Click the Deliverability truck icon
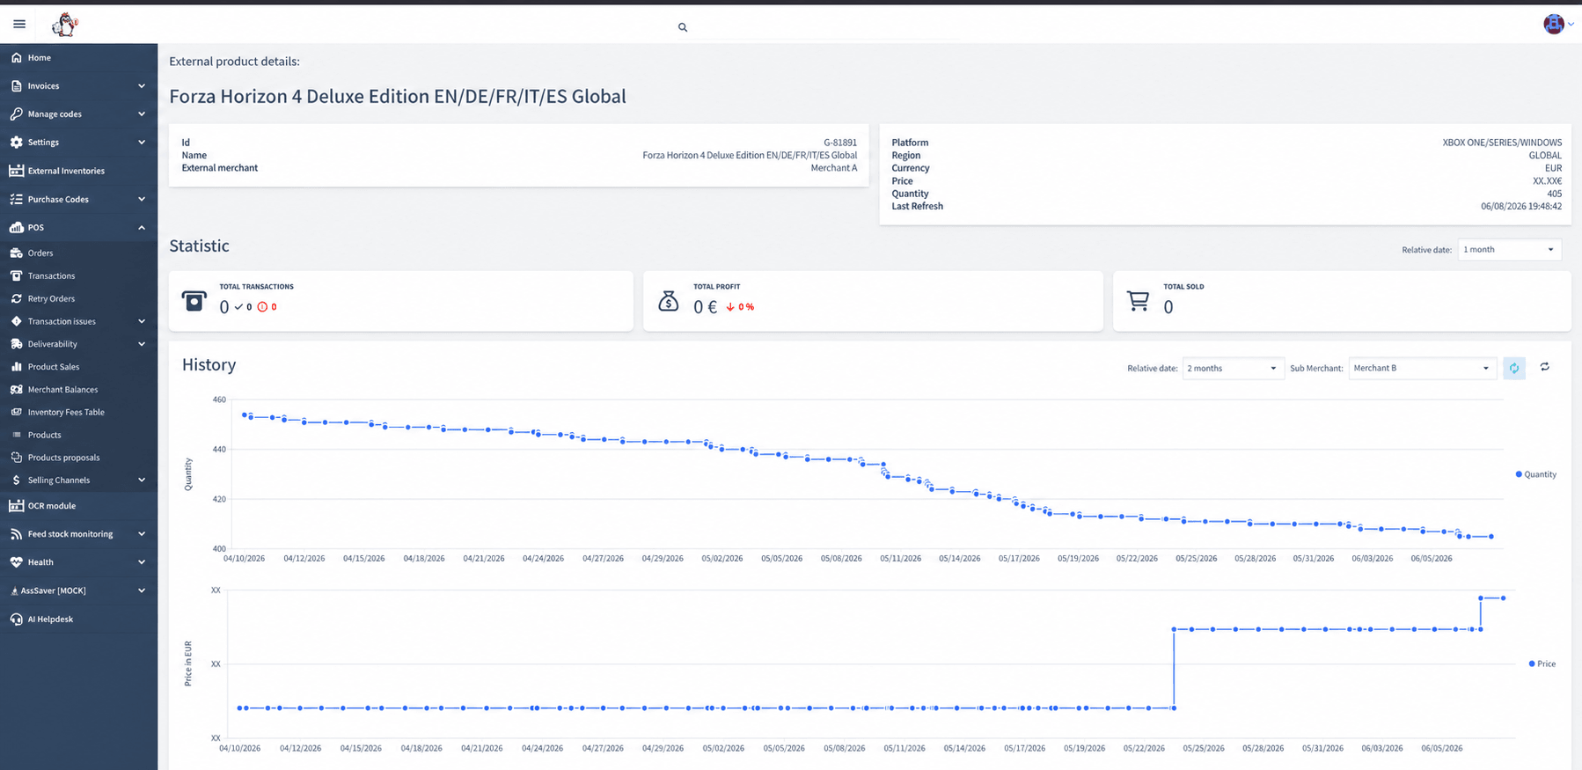This screenshot has height=770, width=1582. [x=16, y=344]
